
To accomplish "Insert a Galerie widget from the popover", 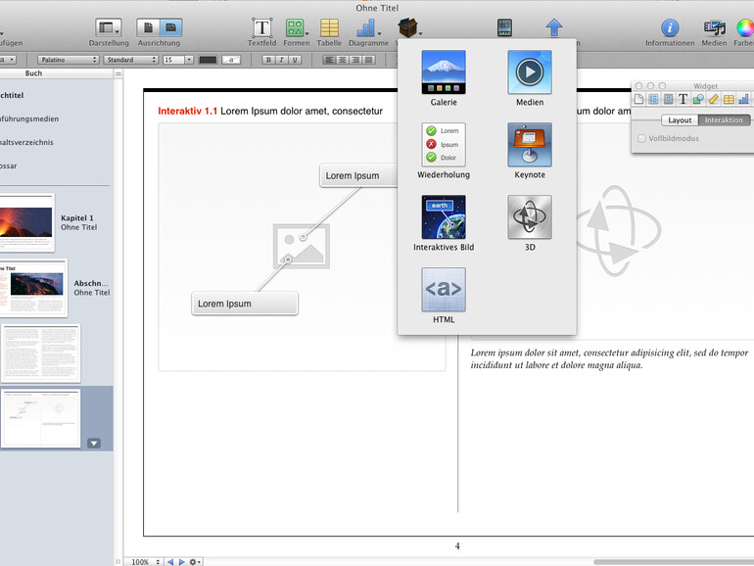I will tap(444, 72).
